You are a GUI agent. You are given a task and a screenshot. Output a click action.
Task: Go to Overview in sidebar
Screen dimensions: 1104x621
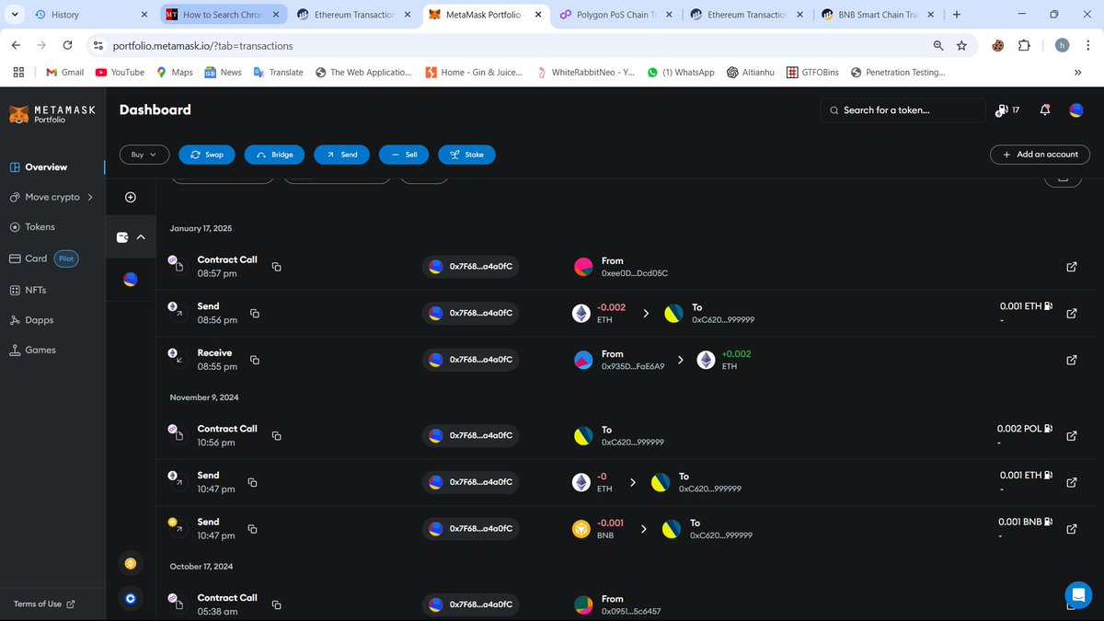click(x=46, y=167)
